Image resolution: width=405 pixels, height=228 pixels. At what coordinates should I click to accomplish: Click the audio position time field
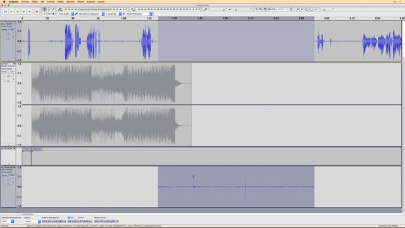[106, 222]
